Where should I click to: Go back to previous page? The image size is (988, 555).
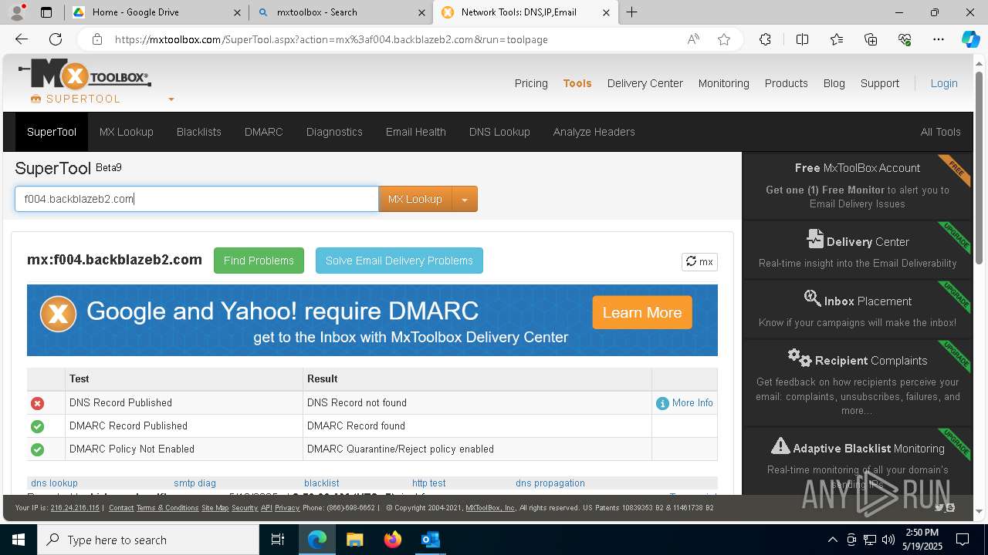(22, 39)
